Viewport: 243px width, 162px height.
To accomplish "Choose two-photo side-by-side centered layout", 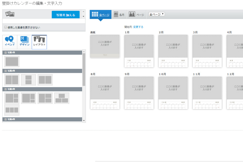I will 45,80.
